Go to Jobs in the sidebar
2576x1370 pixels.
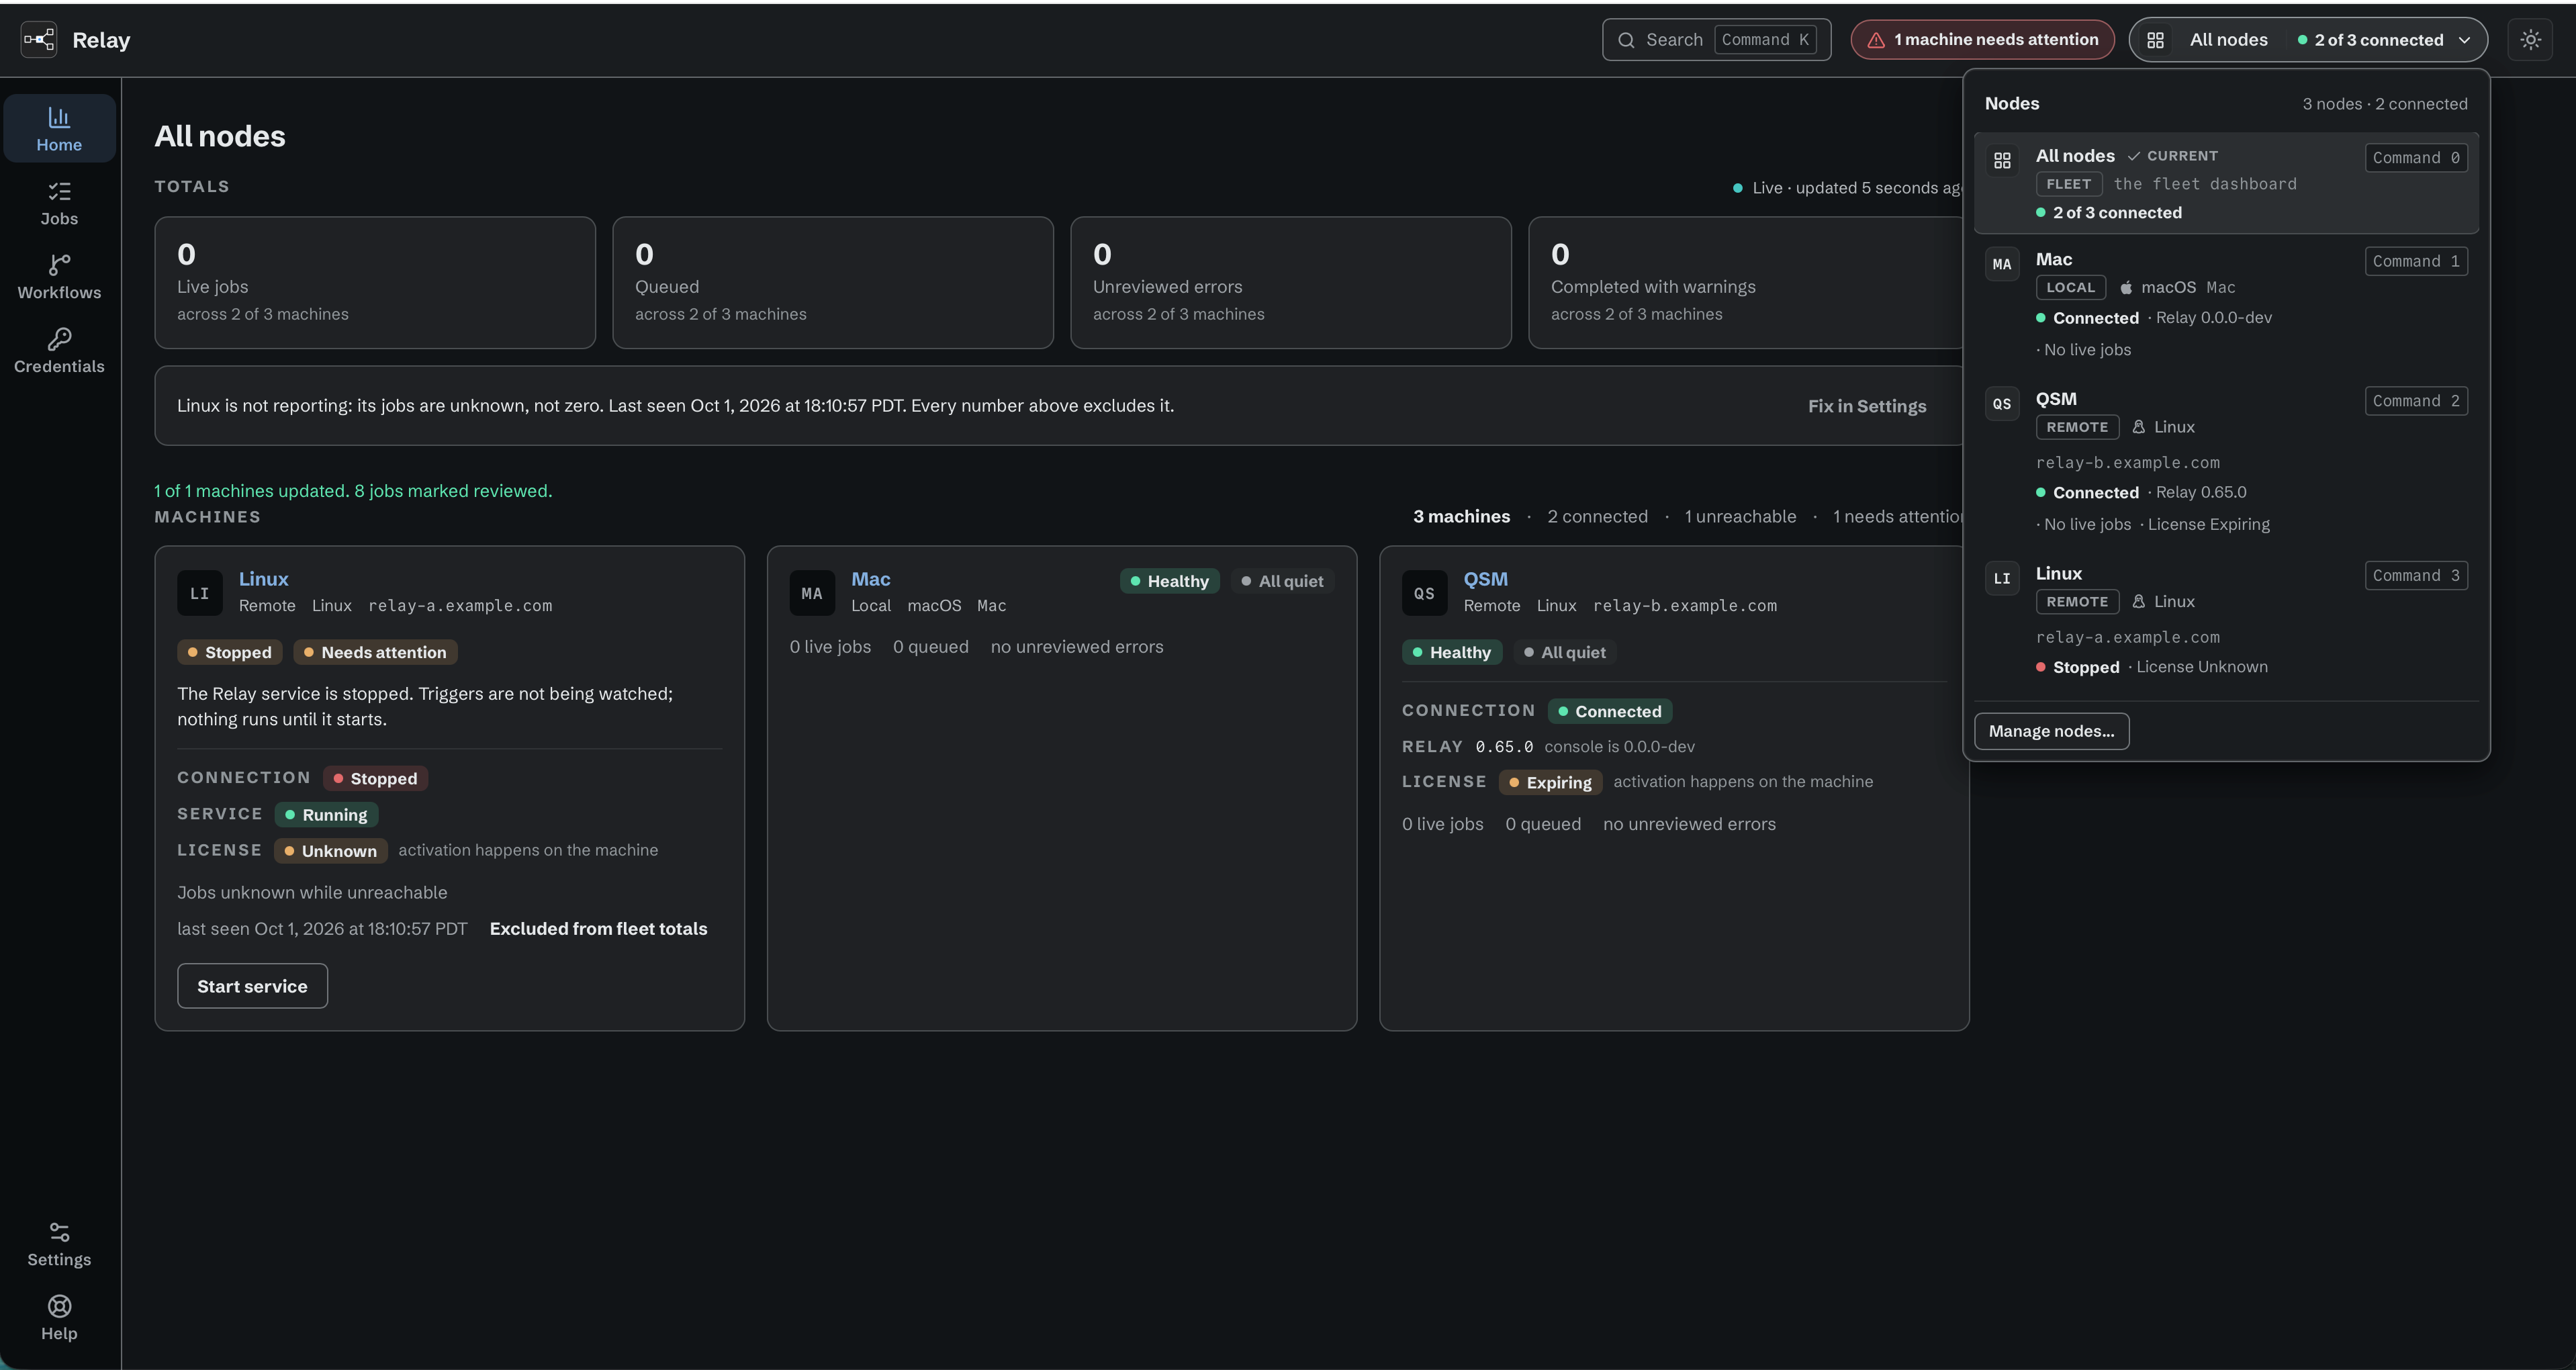point(59,203)
